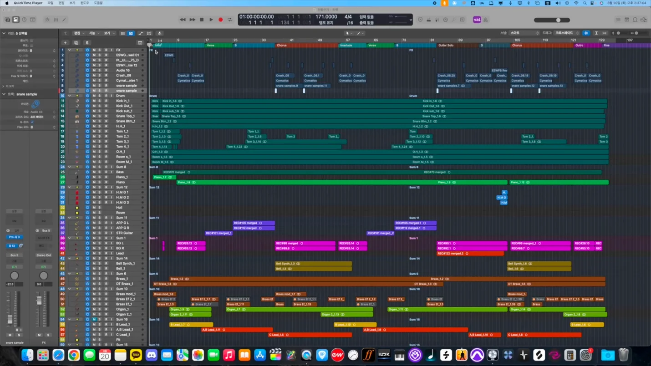Open the Note Pads icon

pos(626,20)
